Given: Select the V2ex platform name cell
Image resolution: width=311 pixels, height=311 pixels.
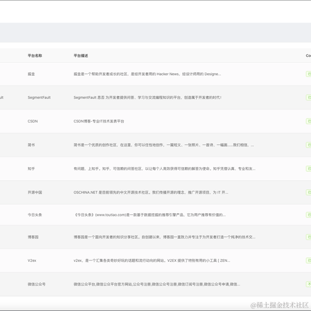Looking at the screenshot, I should point(32,260).
